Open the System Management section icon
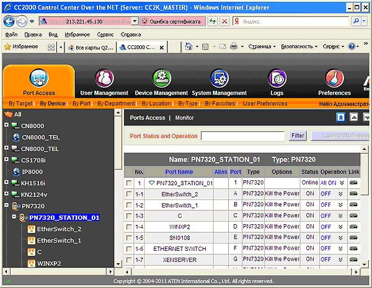Screen dimensions: 372x288 coord(219,79)
